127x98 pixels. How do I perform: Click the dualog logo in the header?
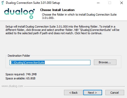click(19, 14)
